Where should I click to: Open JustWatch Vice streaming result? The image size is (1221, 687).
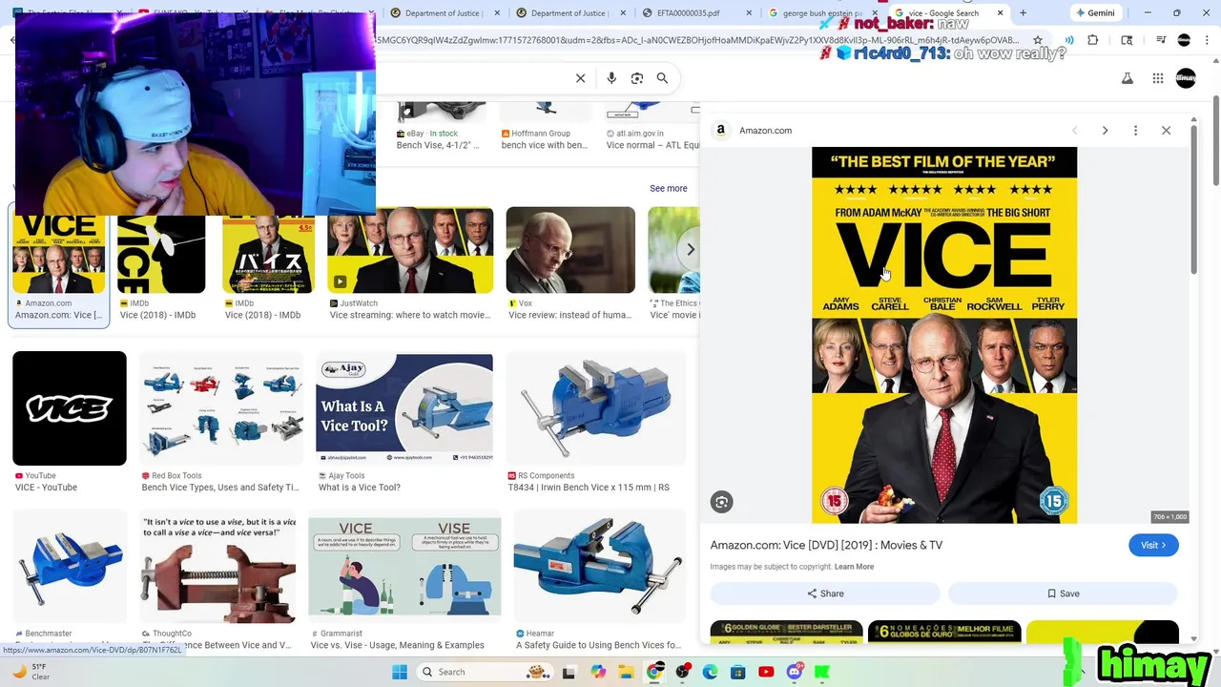coord(410,250)
